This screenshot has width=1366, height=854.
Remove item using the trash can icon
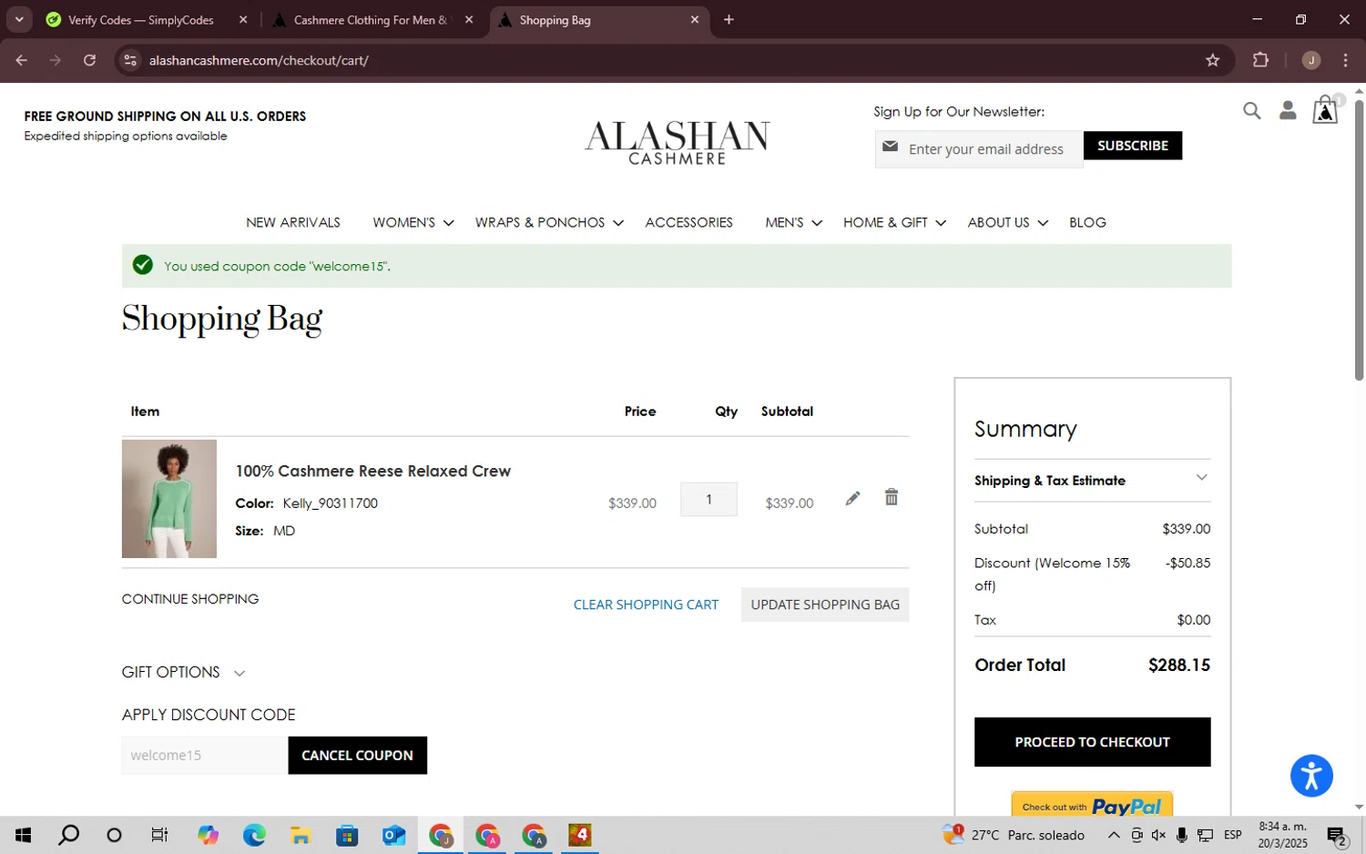pyautogui.click(x=892, y=497)
